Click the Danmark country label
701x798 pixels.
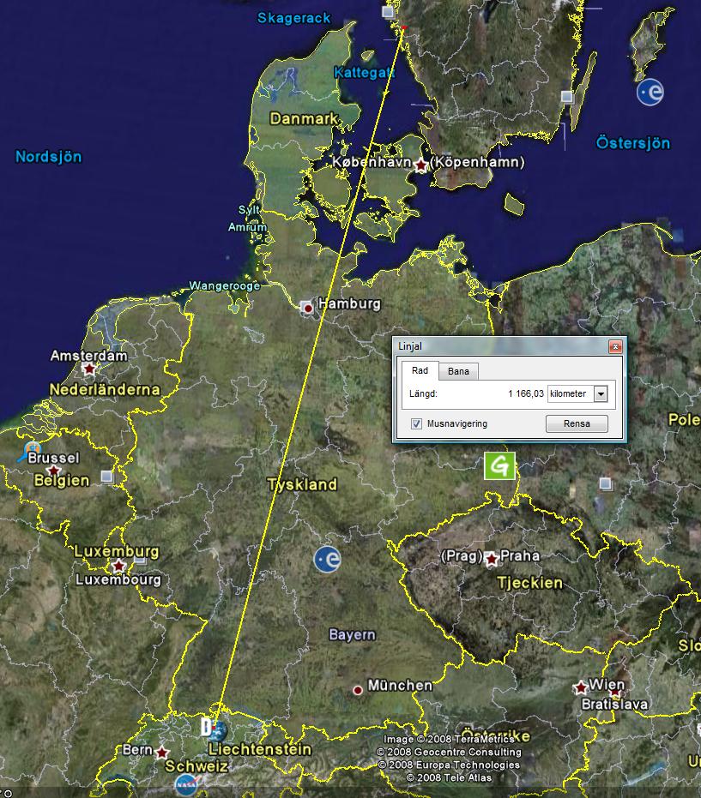pos(304,118)
